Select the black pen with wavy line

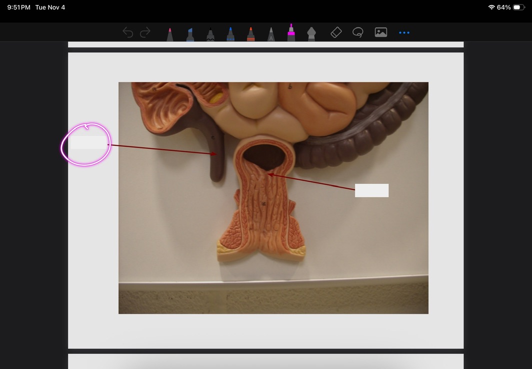[210, 34]
